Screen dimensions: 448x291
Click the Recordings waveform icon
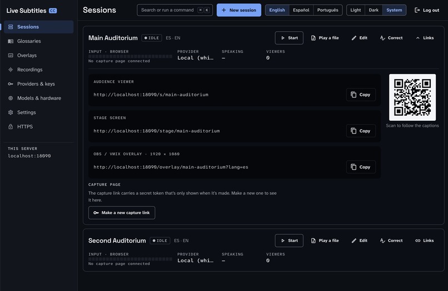[x=11, y=70]
